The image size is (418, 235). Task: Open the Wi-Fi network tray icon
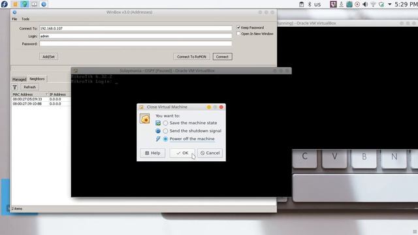373,5
